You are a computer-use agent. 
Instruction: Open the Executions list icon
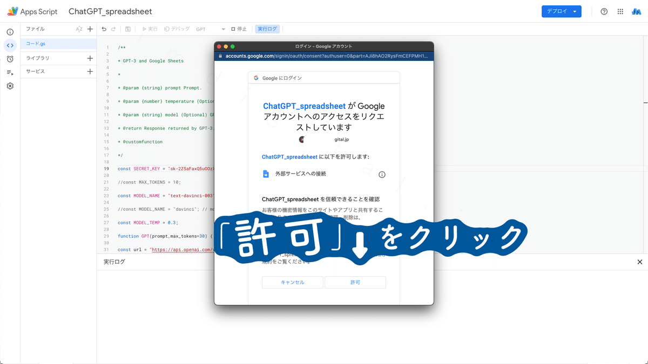click(x=10, y=72)
